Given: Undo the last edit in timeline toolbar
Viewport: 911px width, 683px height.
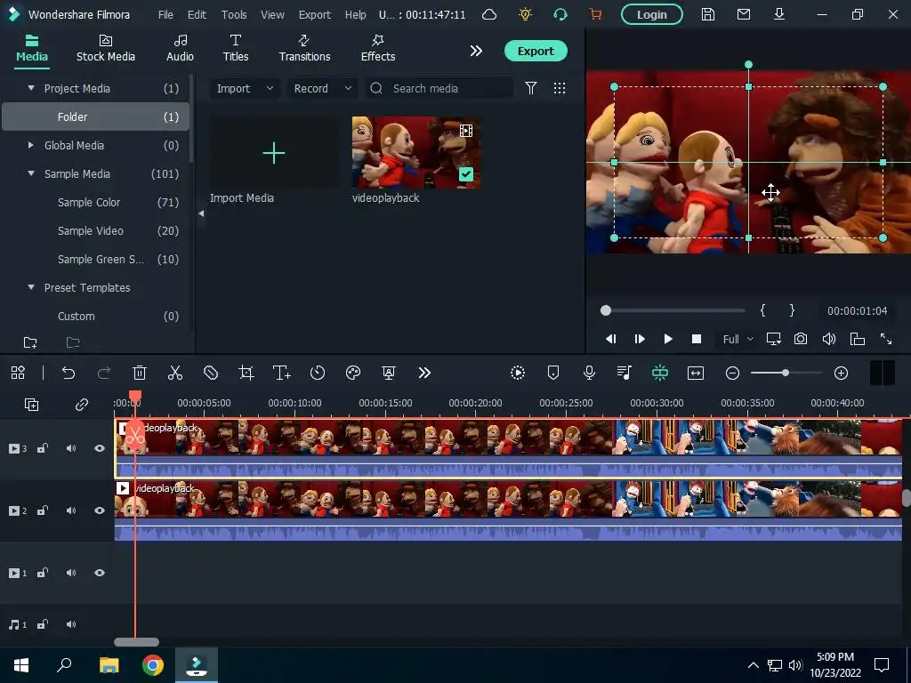Looking at the screenshot, I should click(69, 373).
